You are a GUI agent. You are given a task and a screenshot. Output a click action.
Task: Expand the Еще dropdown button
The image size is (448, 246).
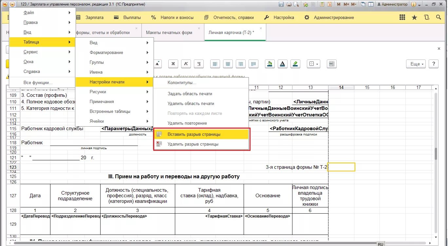pos(417,64)
